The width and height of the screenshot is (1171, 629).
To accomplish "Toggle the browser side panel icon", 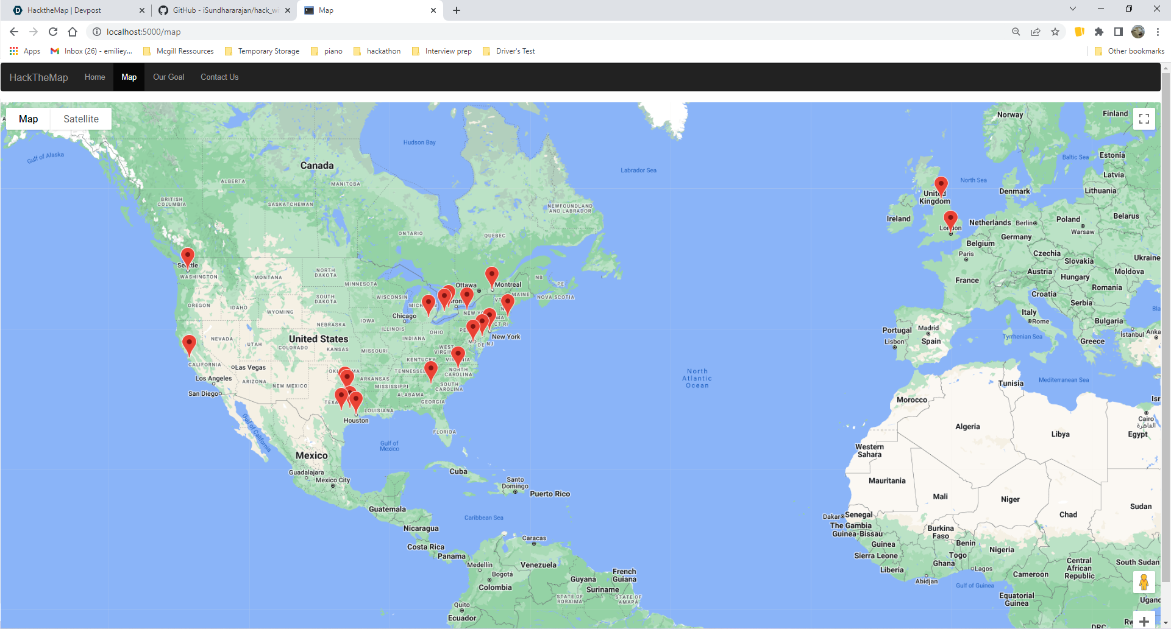I will click(x=1119, y=32).
